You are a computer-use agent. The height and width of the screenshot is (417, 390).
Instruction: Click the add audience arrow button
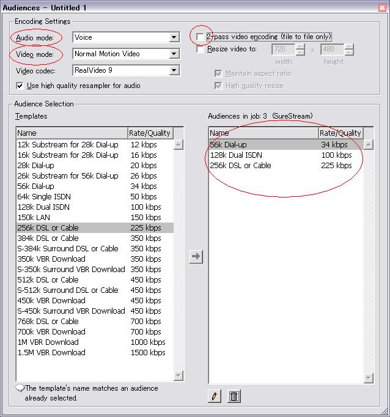tap(196, 257)
